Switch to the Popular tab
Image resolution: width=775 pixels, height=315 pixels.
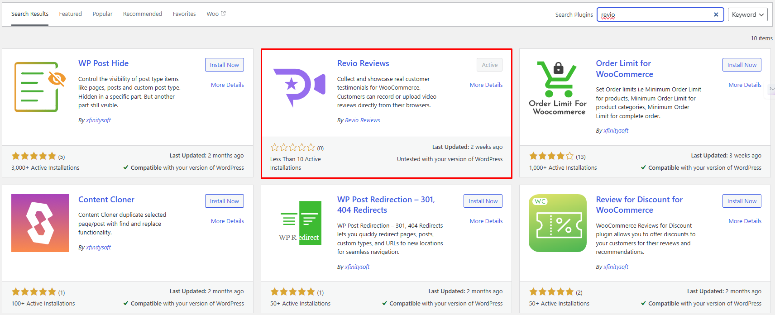102,14
